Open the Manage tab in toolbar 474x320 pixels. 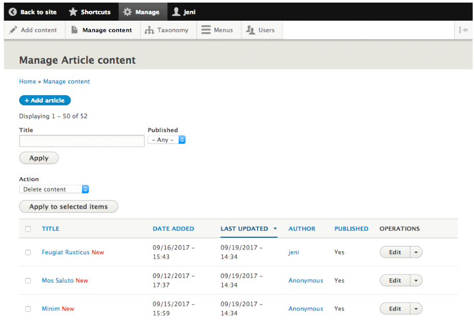(x=143, y=12)
